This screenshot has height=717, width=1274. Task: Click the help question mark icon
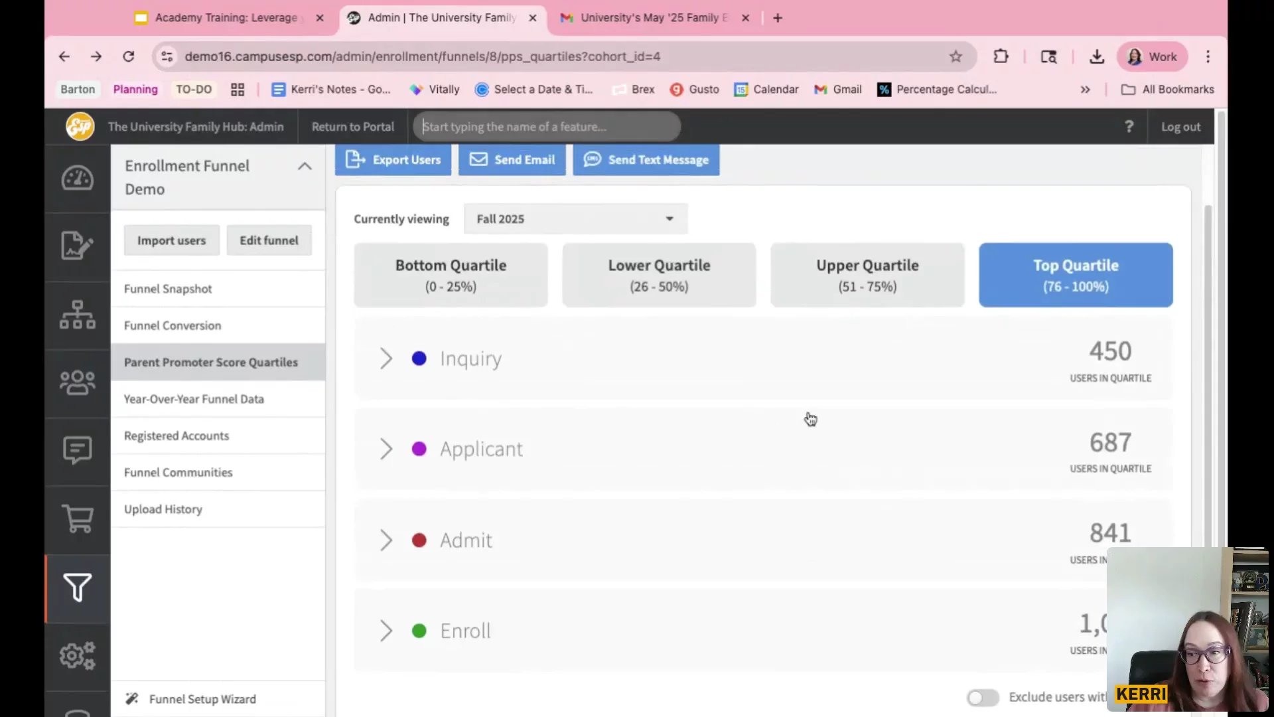click(x=1129, y=126)
